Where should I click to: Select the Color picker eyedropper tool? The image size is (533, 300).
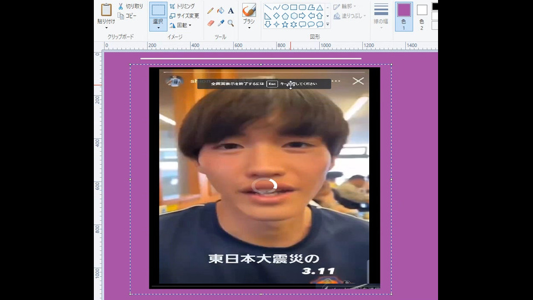click(x=220, y=23)
